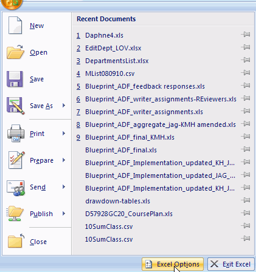Expand the Publish submenu arrow
Image resolution: width=256 pixels, height=272 pixels.
pos(64,214)
